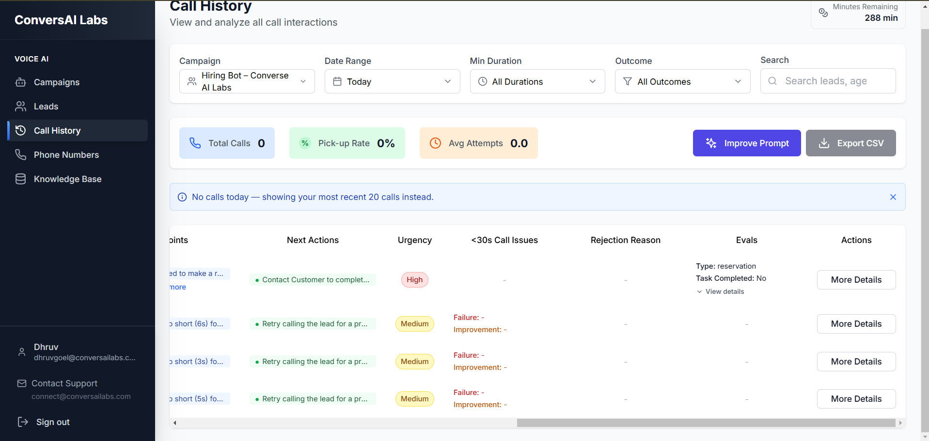The height and width of the screenshot is (441, 929).
Task: Click the Contact Customer to complet... next action
Action: click(x=313, y=280)
